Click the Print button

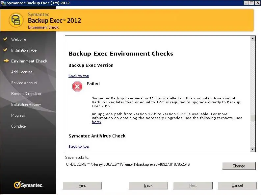(x=82, y=185)
